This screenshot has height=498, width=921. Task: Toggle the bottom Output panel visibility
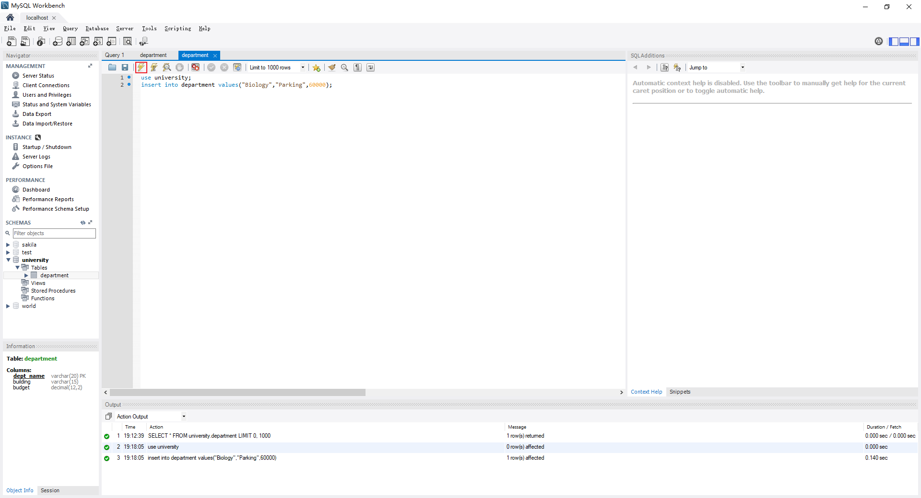pyautogui.click(x=904, y=42)
